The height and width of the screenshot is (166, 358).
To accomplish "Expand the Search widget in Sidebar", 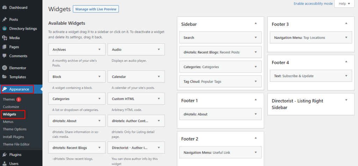I will (x=256, y=38).
